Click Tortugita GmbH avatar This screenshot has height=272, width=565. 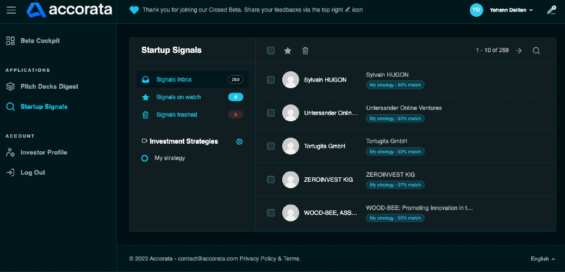pyautogui.click(x=290, y=146)
